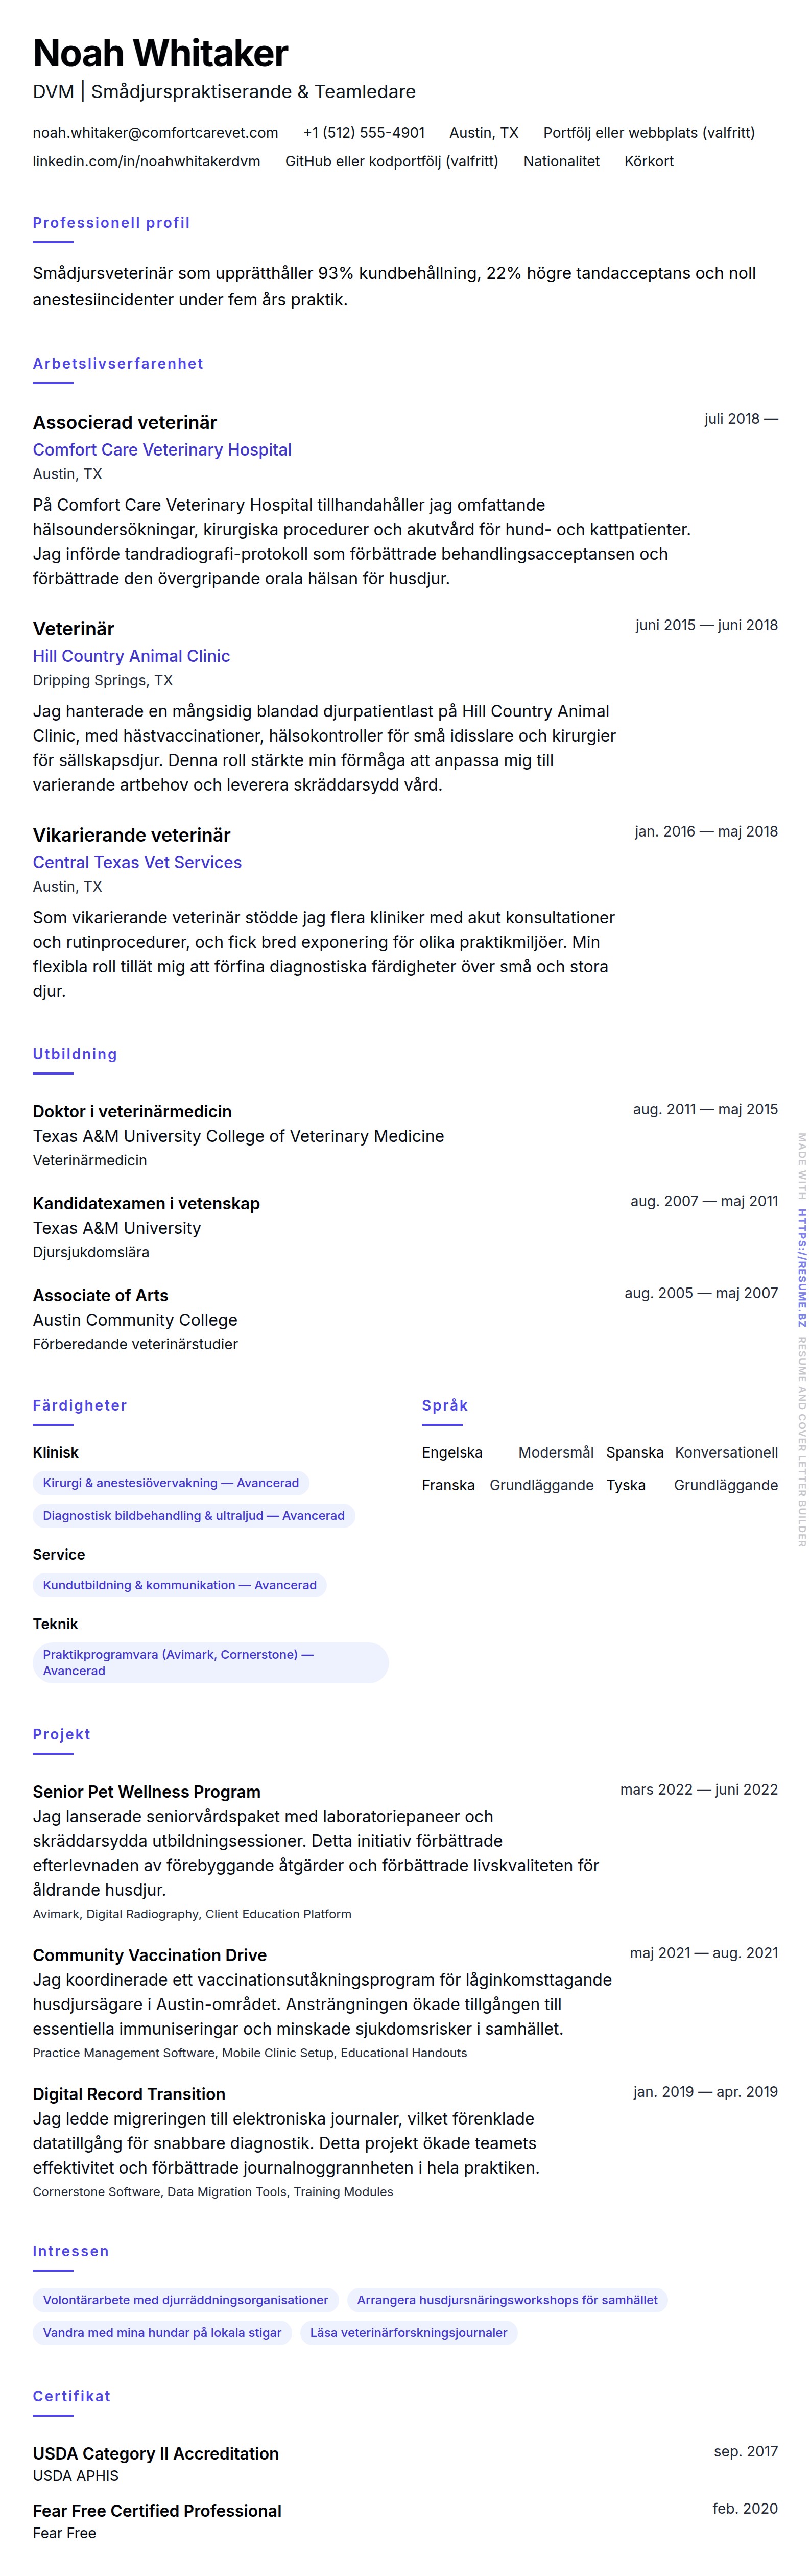Image resolution: width=811 pixels, height=2576 pixels.
Task: Click the USDA Category II Accreditation entry
Action: (155, 2453)
